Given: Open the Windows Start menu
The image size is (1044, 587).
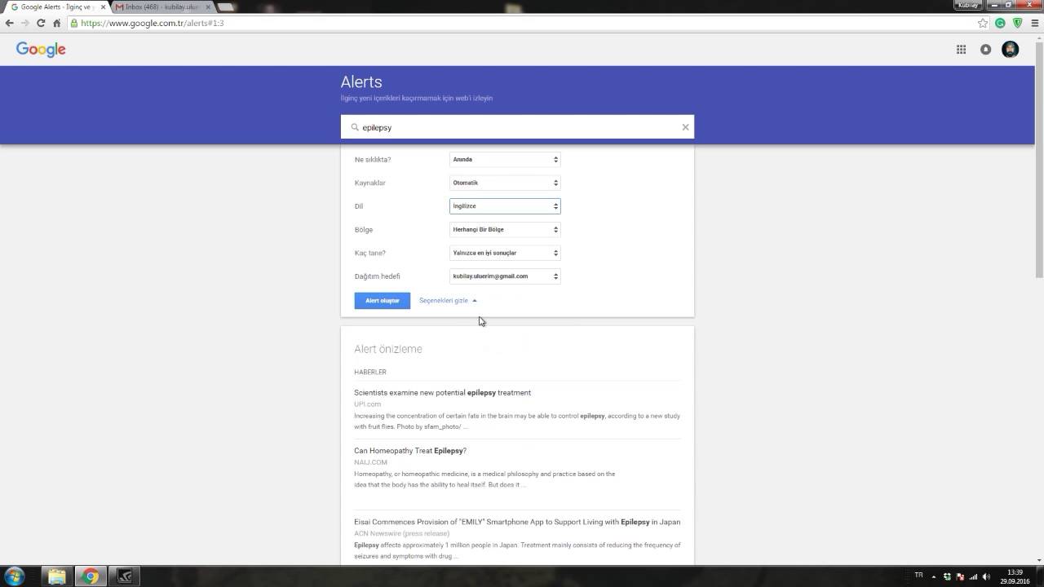Looking at the screenshot, I should pos(14,576).
